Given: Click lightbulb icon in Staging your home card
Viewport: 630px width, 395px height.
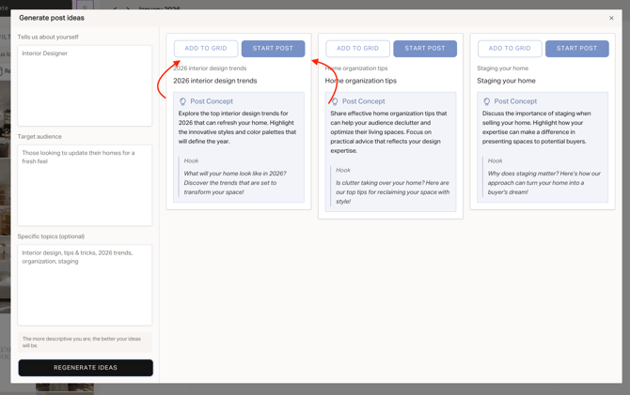Looking at the screenshot, I should pyautogui.click(x=487, y=101).
